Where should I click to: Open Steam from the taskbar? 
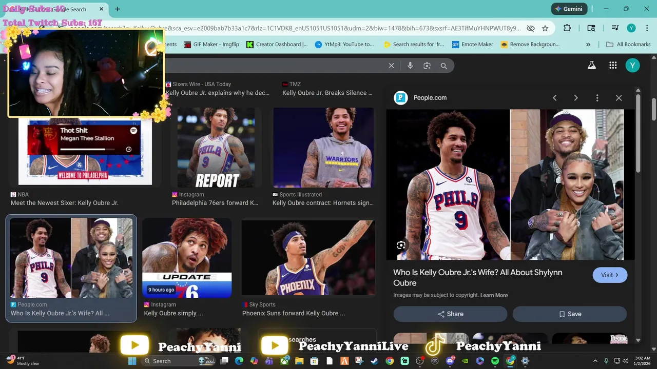click(375, 361)
